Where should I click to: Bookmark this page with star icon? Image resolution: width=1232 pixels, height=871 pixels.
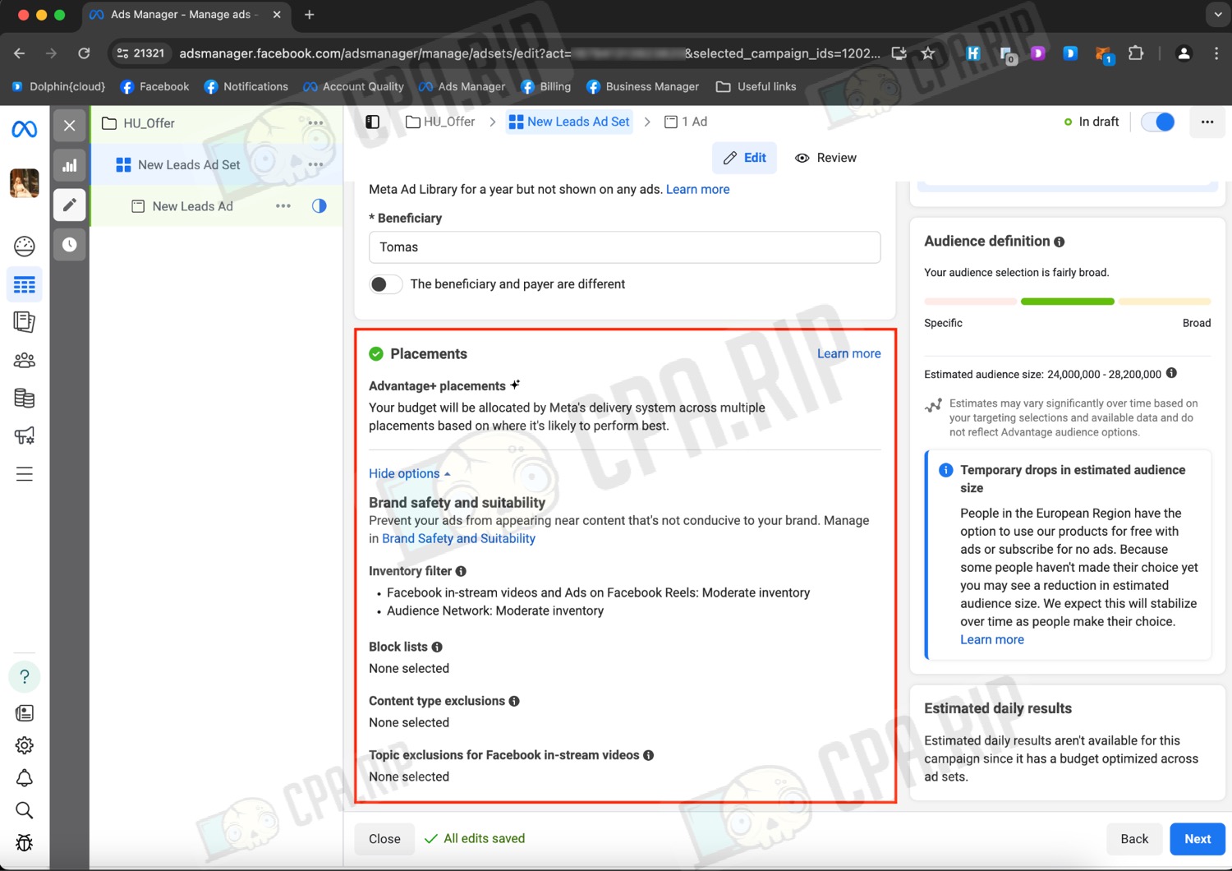pyautogui.click(x=928, y=53)
